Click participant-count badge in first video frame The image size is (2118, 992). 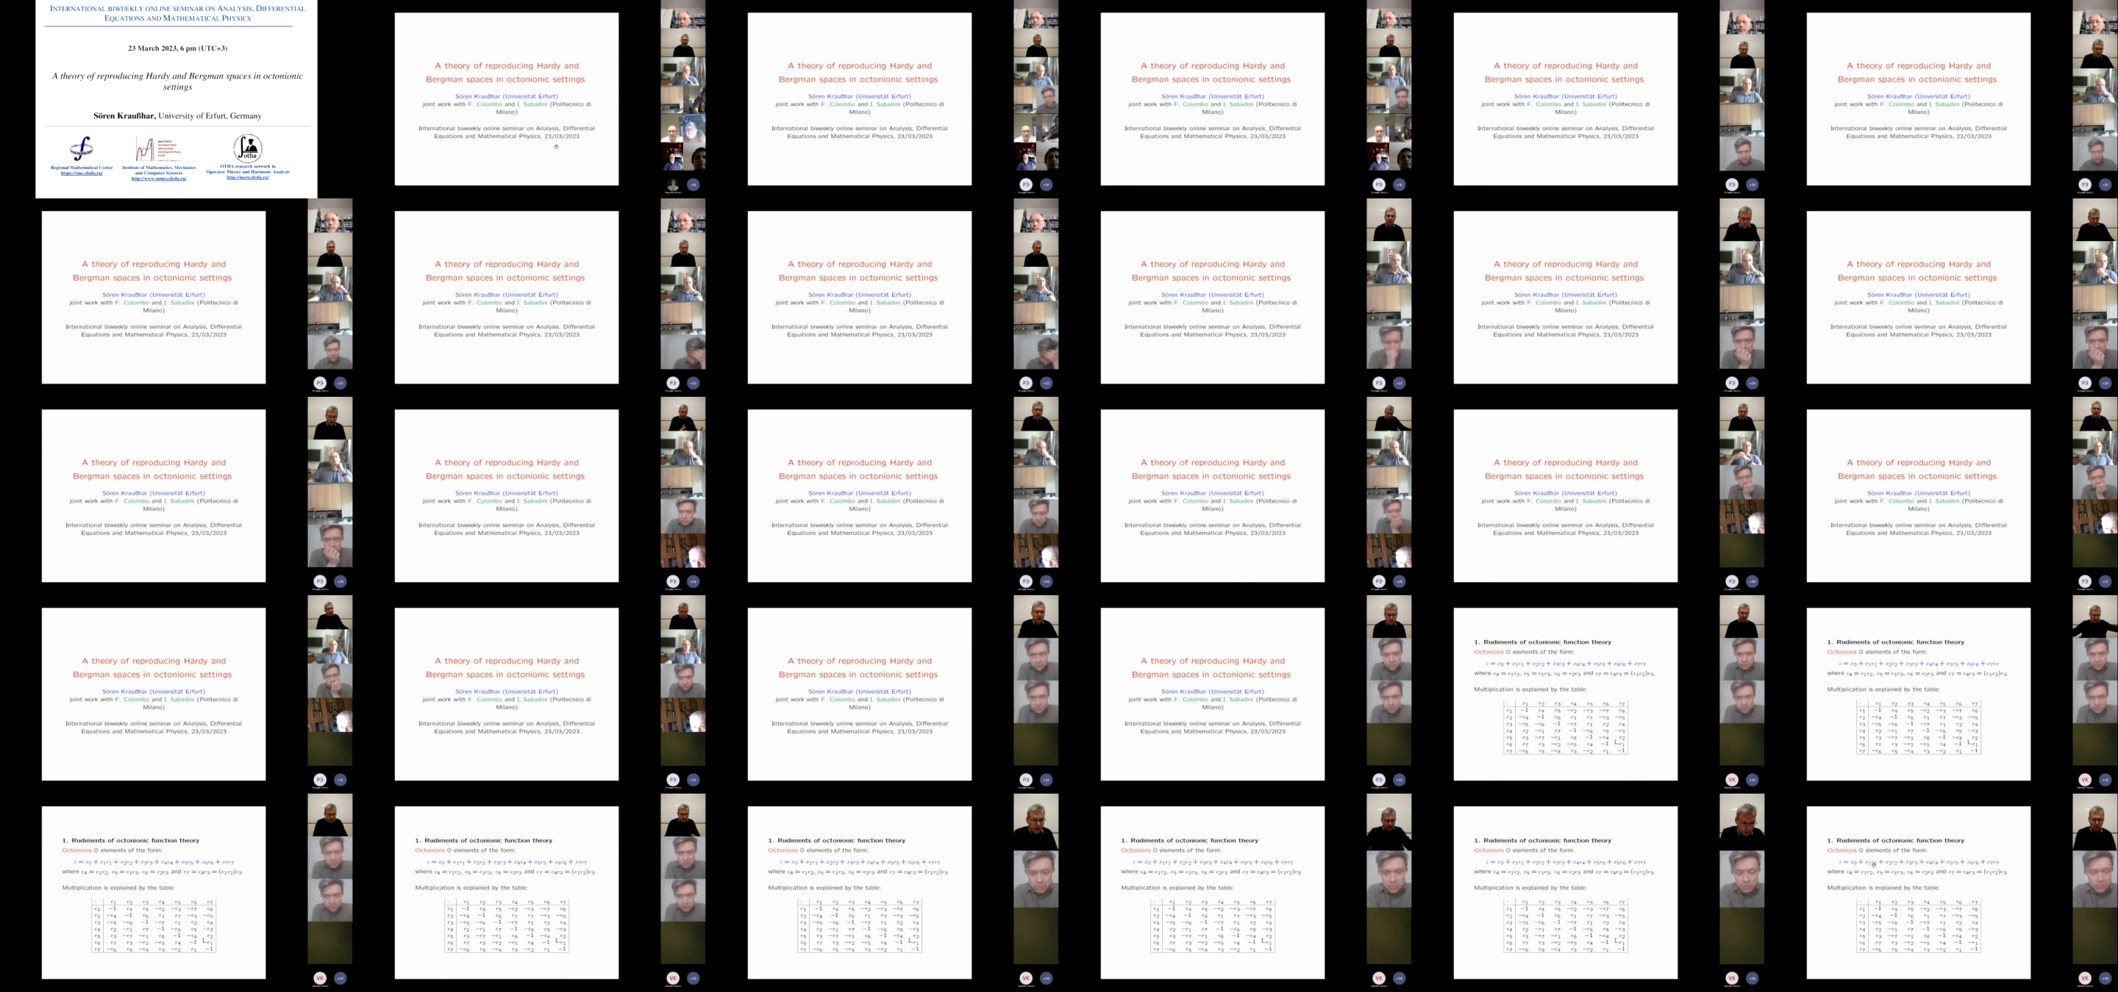[693, 184]
